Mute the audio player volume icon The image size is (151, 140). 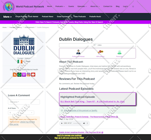pos(84,123)
